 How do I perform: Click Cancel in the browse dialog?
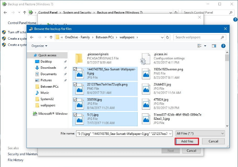(213, 141)
